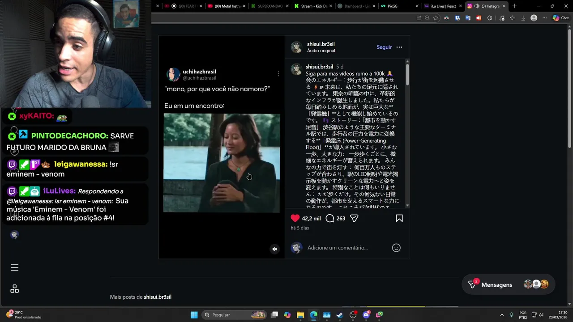Open emoji picker in comment box
This screenshot has width=573, height=322.
pyautogui.click(x=396, y=248)
